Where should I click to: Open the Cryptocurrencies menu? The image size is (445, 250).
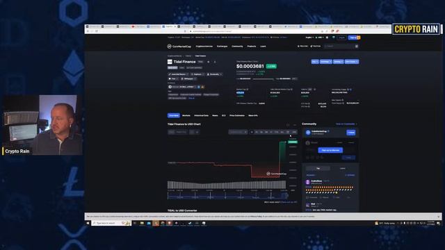click(x=204, y=47)
